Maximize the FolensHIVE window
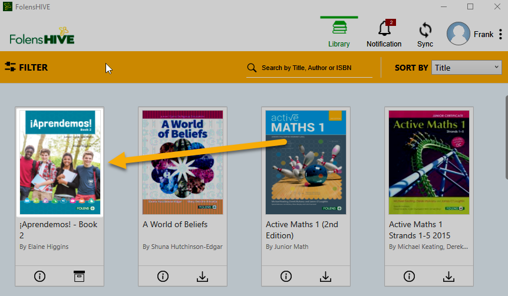The width and height of the screenshot is (508, 296). [x=470, y=6]
